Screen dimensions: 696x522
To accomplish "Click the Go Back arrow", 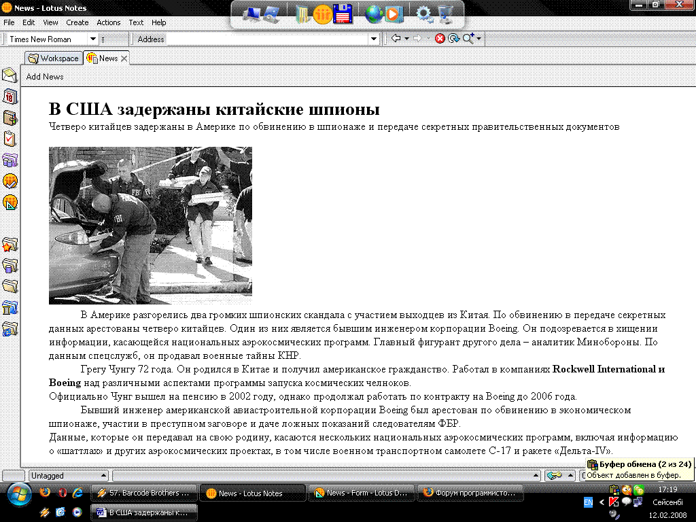I will tap(396, 39).
